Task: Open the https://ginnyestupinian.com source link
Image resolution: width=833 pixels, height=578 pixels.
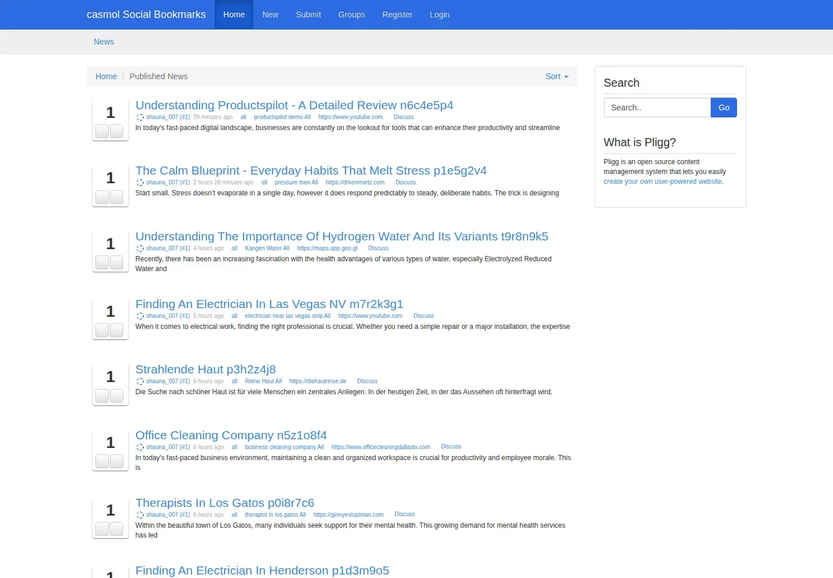Action: pos(348,514)
